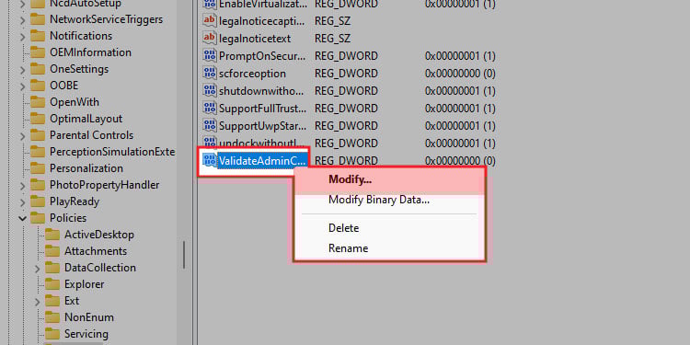Click the scforceoption DWORD icon
Screen dimensions: 690x345
(210, 73)
